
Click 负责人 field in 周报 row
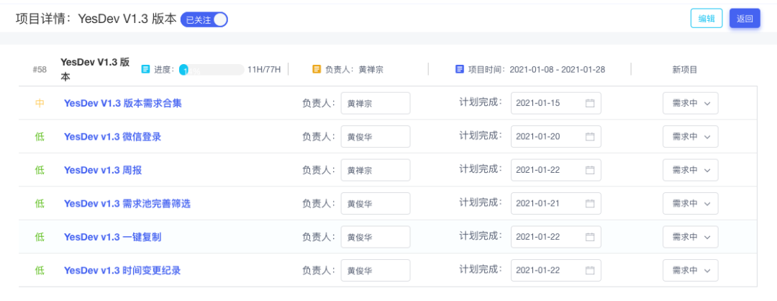pyautogui.click(x=376, y=170)
